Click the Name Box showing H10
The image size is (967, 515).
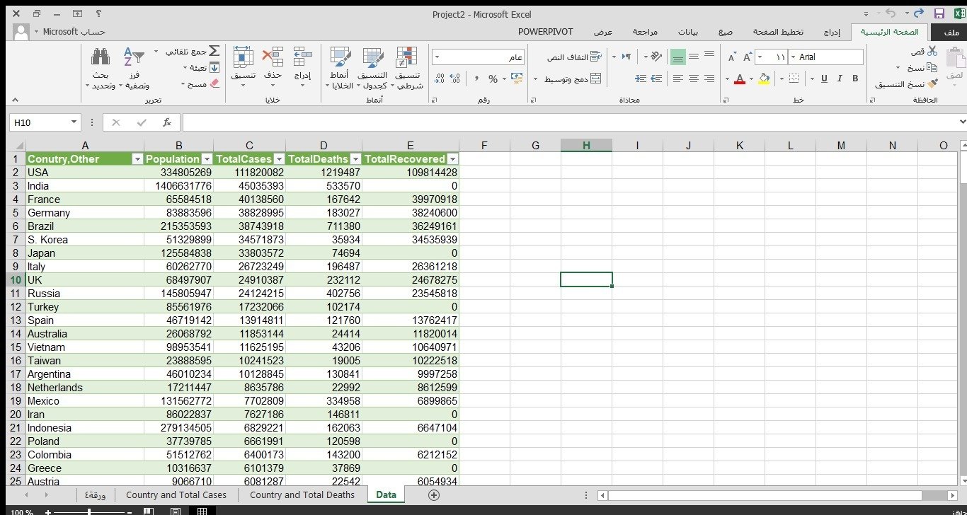tap(40, 122)
